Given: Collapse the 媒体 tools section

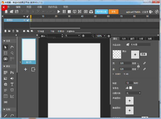Looking at the screenshot, I should click(x=4, y=66).
